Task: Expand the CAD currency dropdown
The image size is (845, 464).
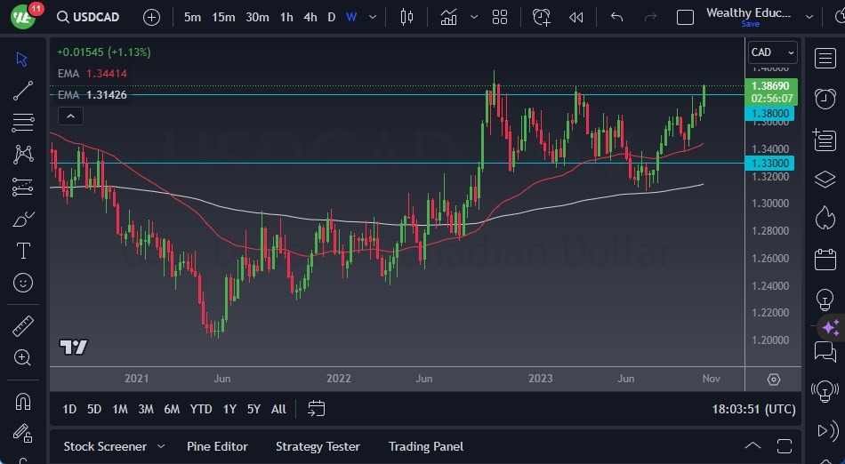Action: coord(772,52)
